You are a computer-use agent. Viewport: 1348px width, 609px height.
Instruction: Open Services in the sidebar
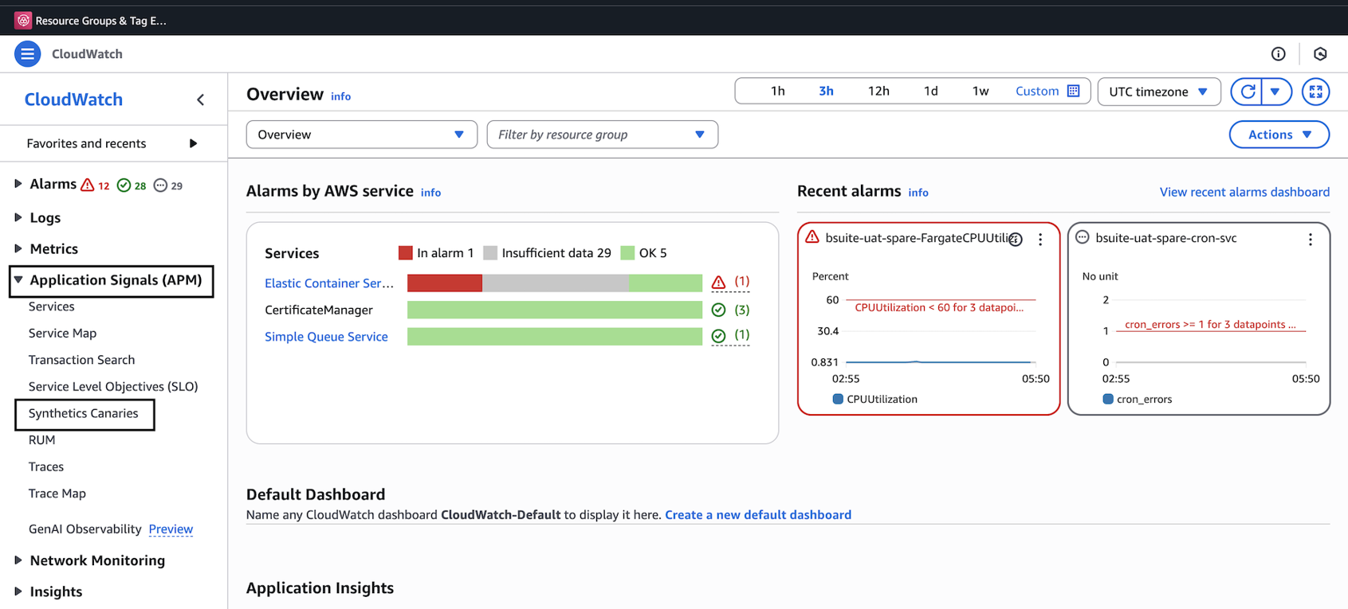point(51,306)
